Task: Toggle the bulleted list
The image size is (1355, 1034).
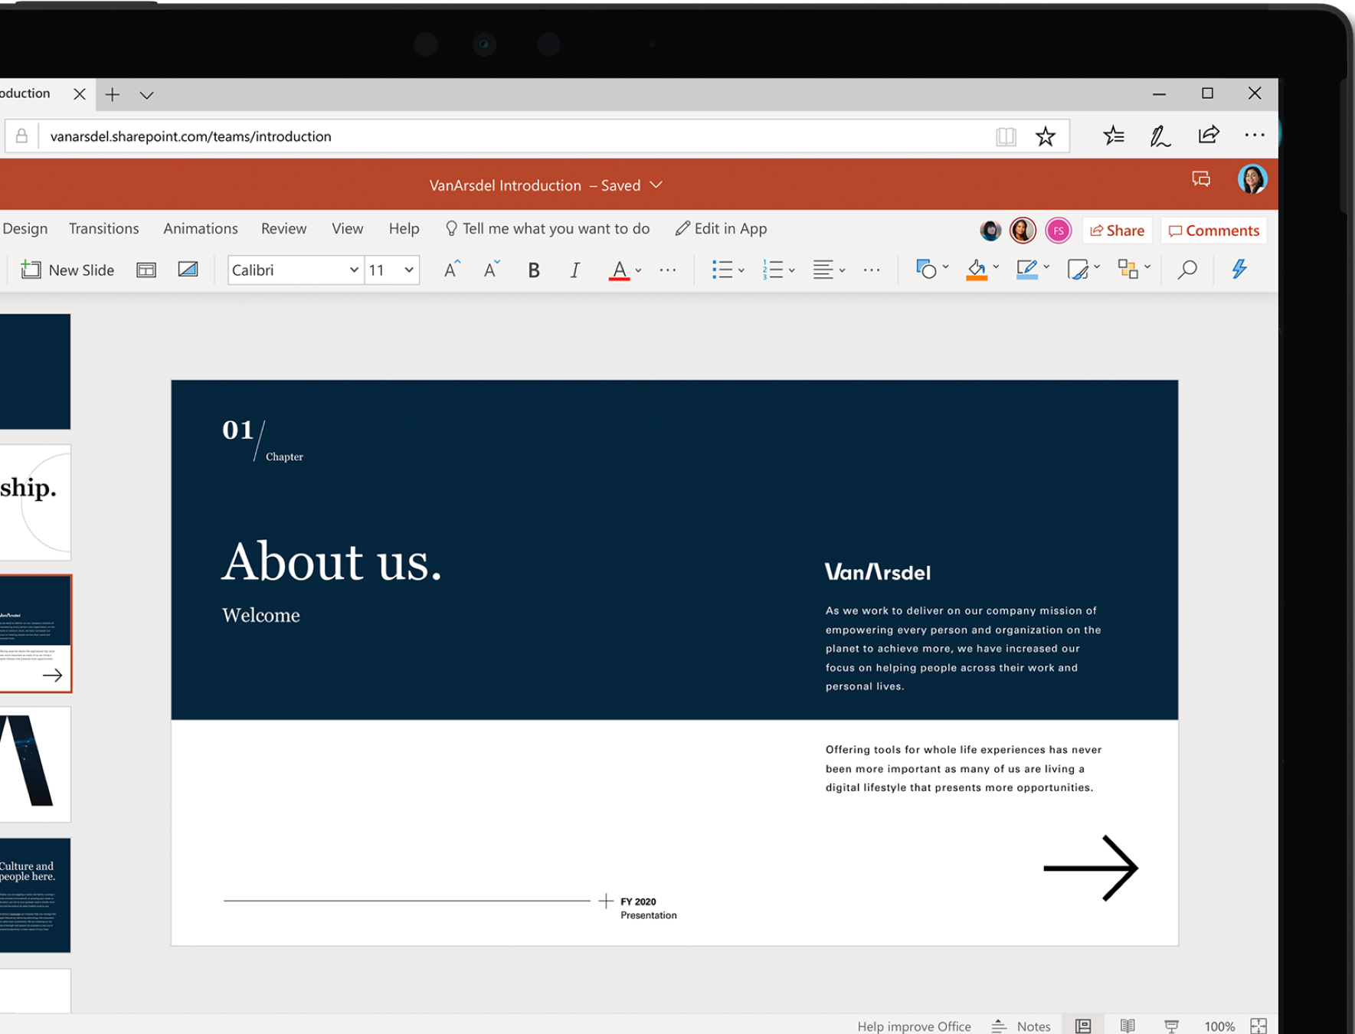Action: pos(724,269)
